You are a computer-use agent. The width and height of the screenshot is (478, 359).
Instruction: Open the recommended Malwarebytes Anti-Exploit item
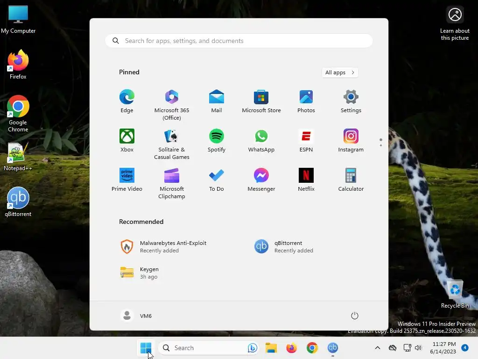163,247
